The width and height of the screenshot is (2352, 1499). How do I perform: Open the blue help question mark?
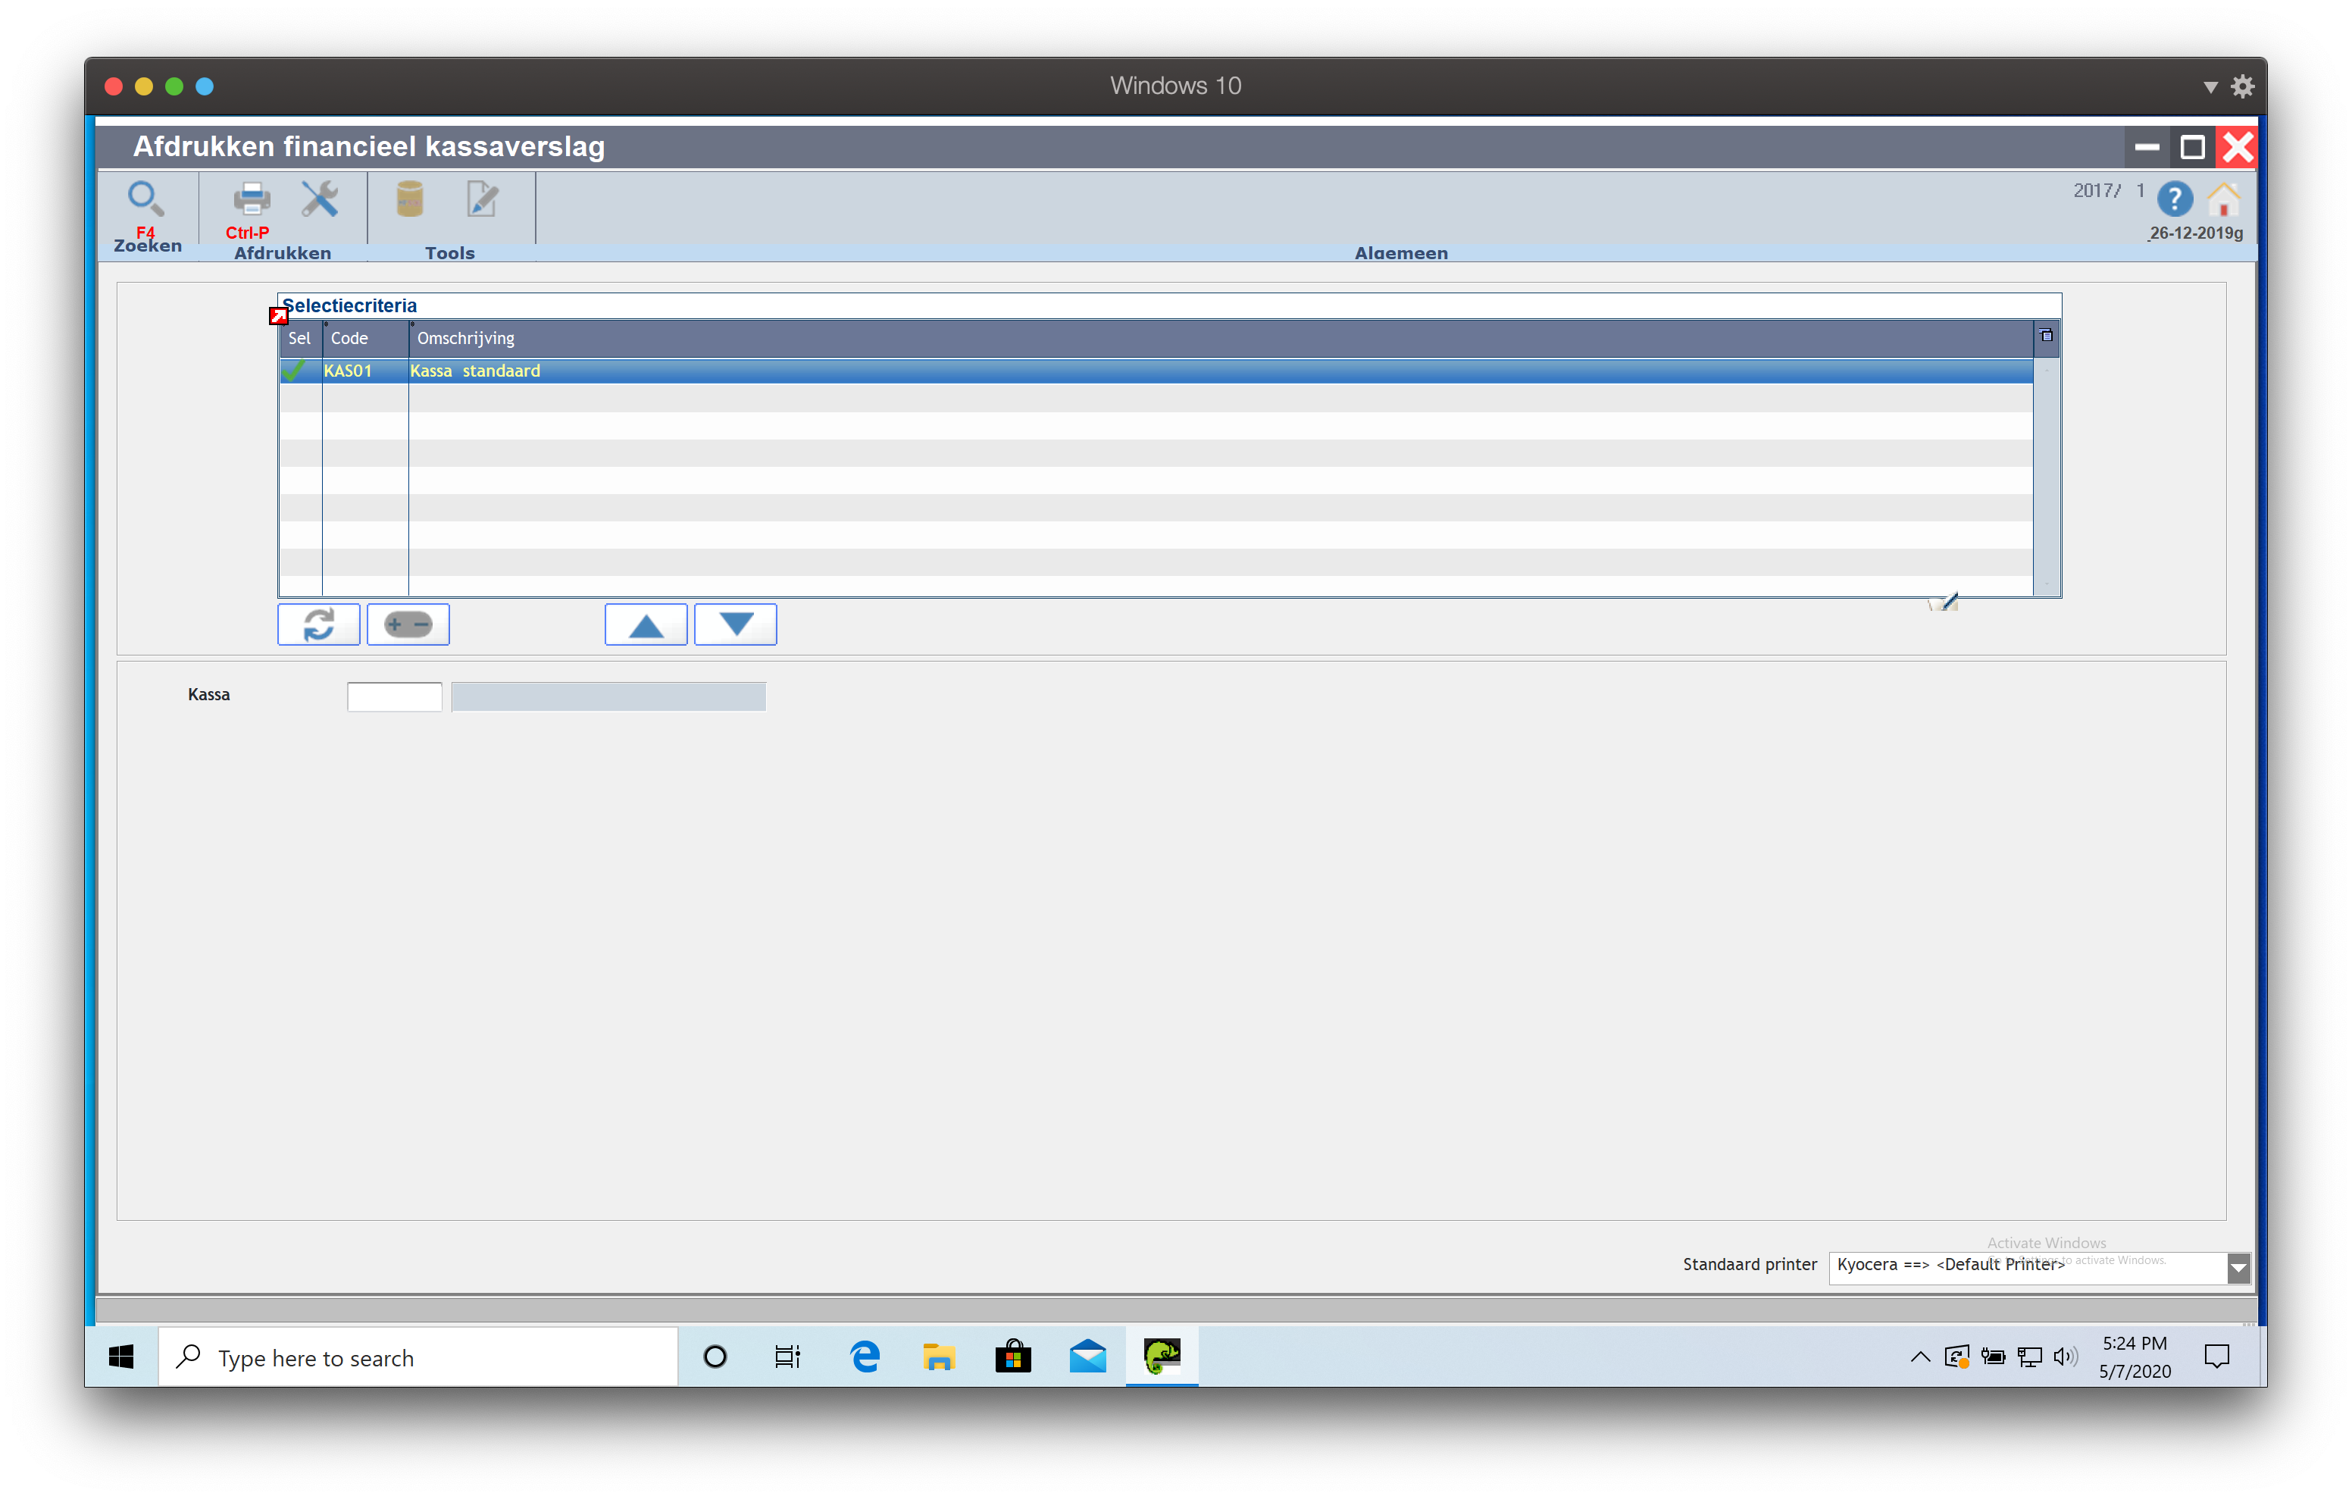click(x=2174, y=199)
